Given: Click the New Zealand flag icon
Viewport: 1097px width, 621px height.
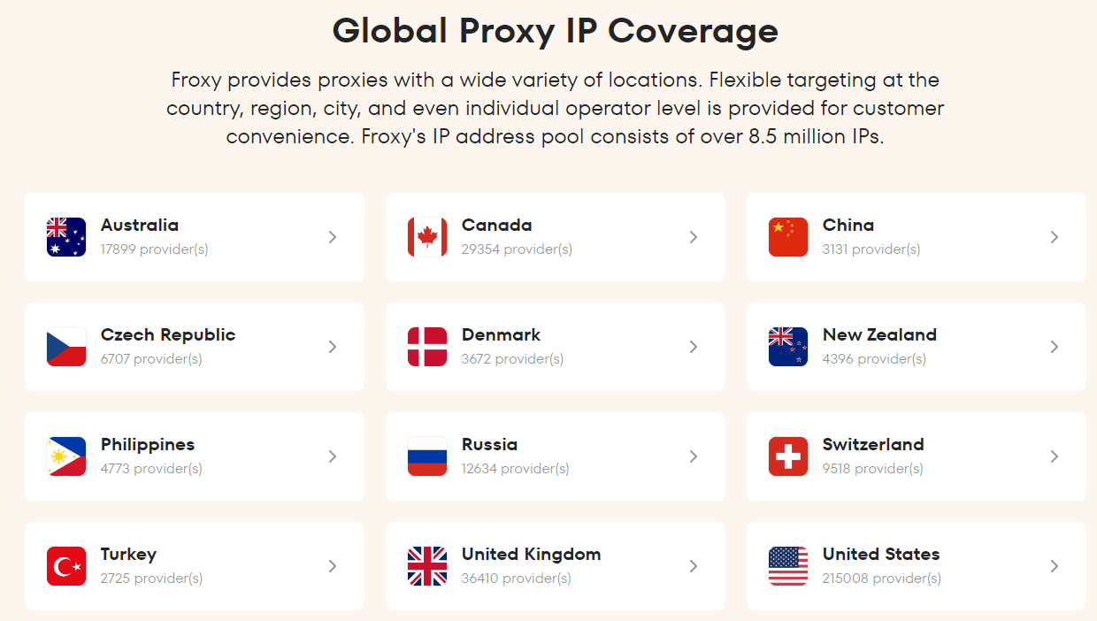Looking at the screenshot, I should 788,347.
